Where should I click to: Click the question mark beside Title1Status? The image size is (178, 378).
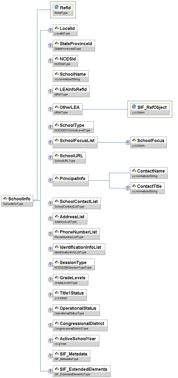(50, 295)
